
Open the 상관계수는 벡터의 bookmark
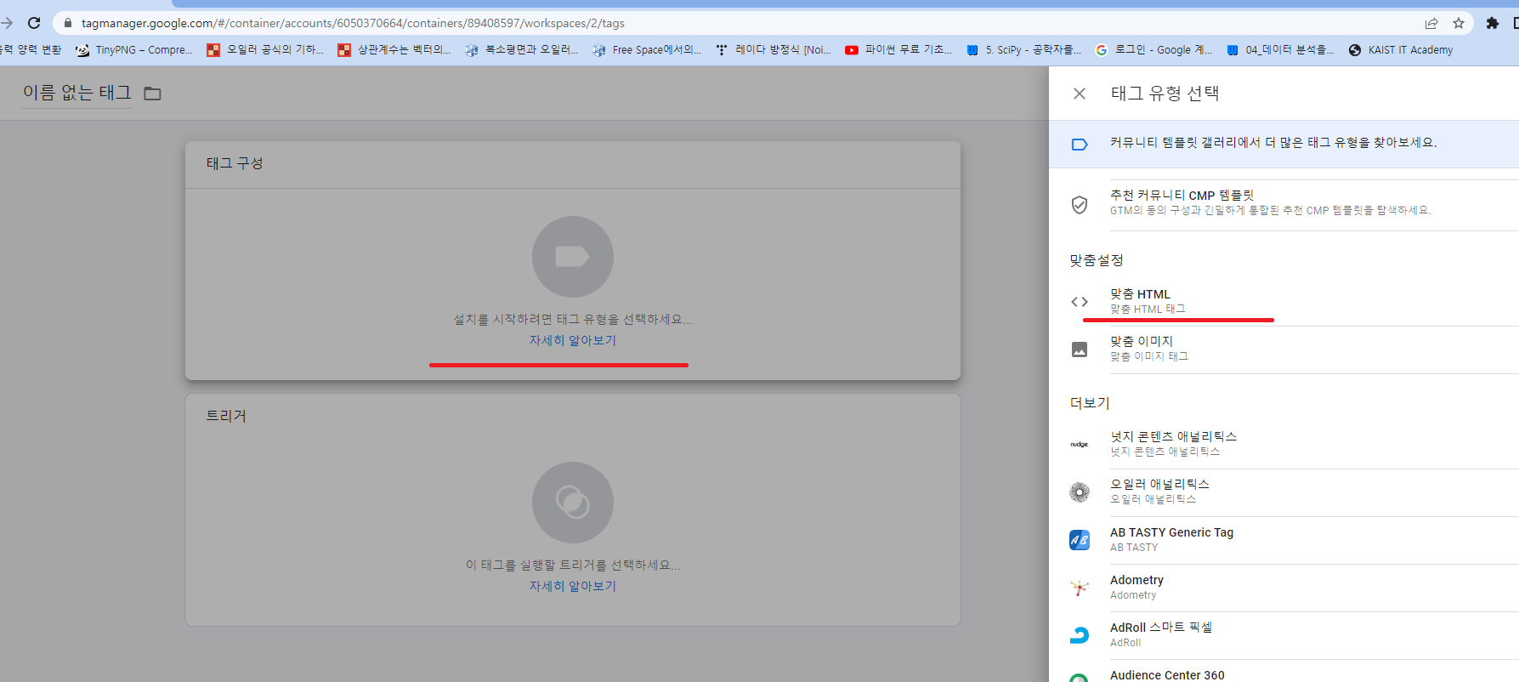pos(395,50)
